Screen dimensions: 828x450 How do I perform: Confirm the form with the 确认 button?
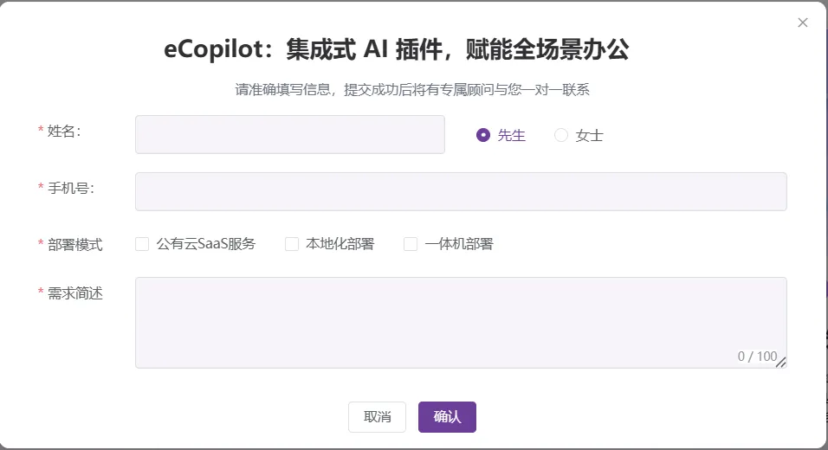[447, 417]
